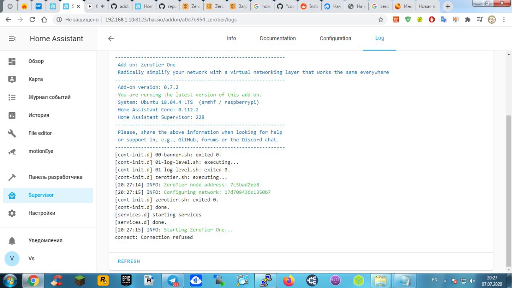Open Minecraft from the taskbar

pos(80,281)
